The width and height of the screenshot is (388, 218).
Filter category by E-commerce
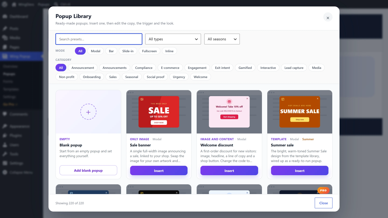tap(170, 68)
